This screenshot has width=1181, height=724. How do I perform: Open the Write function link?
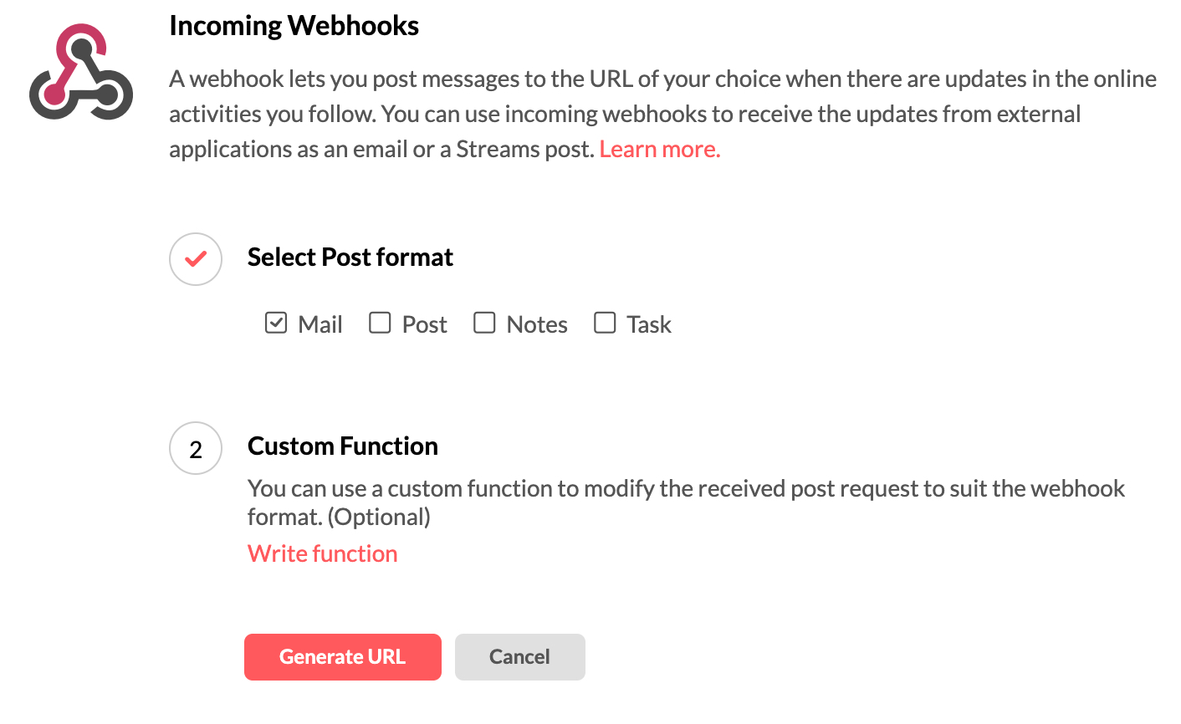tap(322, 553)
